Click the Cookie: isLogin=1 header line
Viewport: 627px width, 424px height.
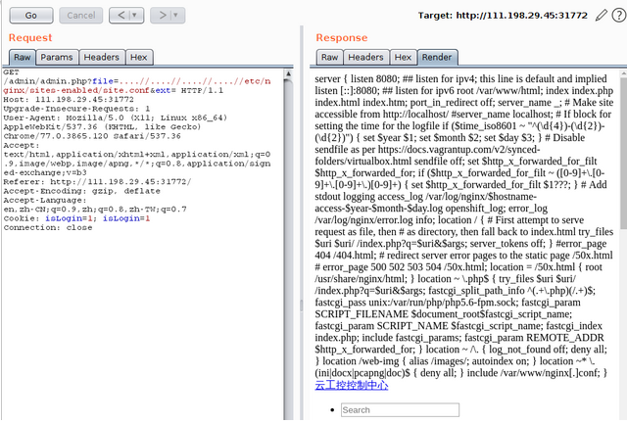(x=76, y=218)
